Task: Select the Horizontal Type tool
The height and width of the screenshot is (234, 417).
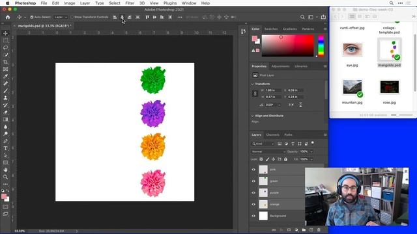Action: click(5, 148)
